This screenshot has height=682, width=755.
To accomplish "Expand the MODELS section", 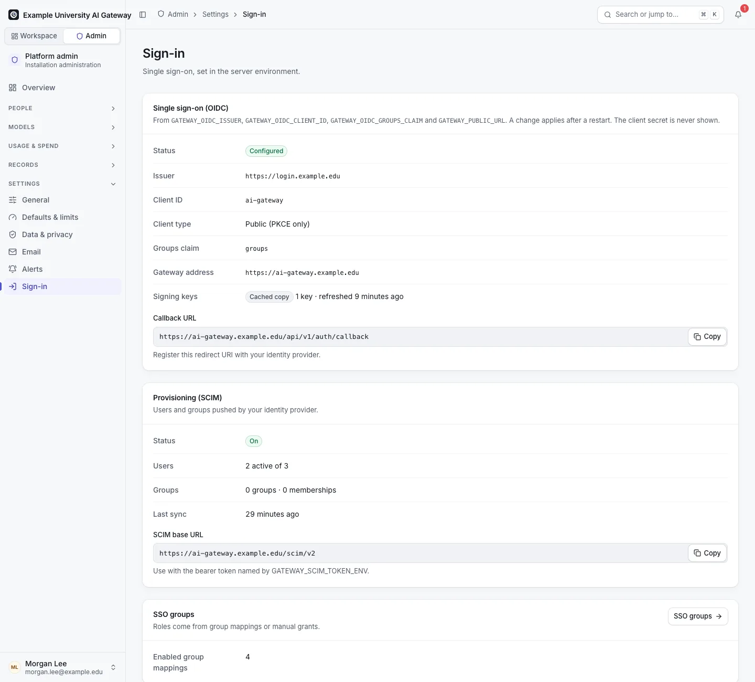I will pyautogui.click(x=63, y=127).
